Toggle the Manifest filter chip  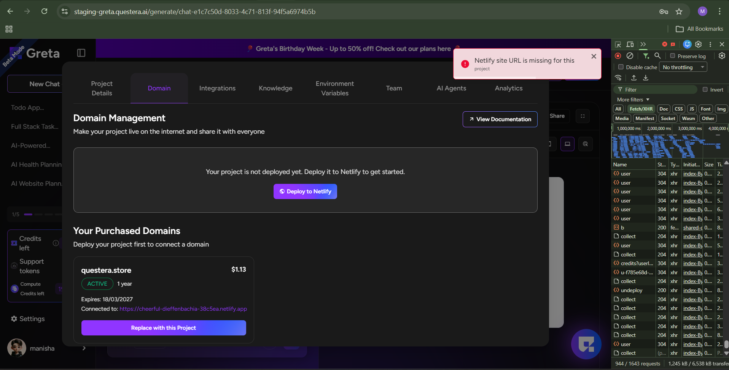(x=645, y=119)
